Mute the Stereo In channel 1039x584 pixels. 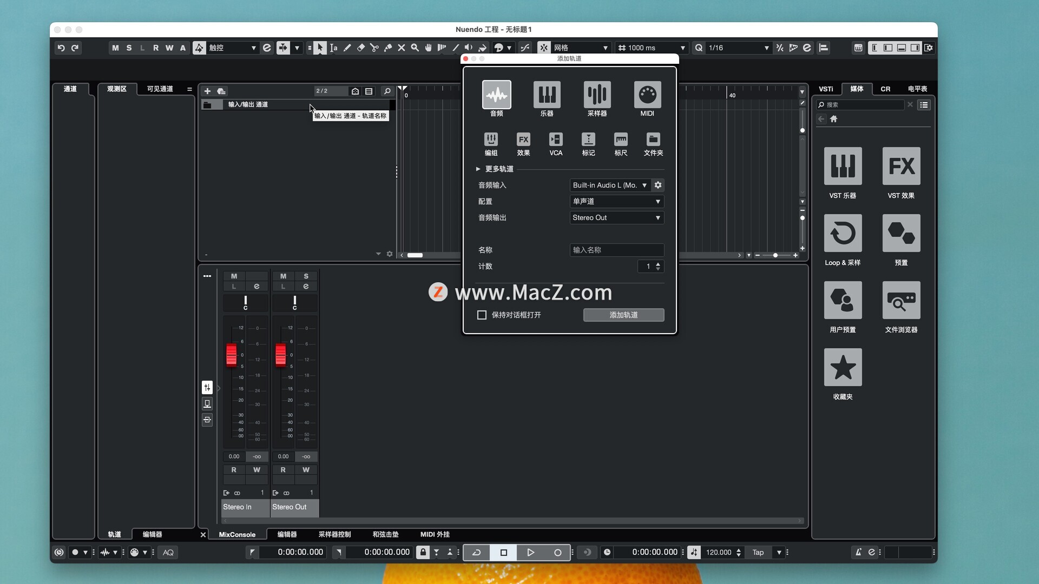click(234, 276)
